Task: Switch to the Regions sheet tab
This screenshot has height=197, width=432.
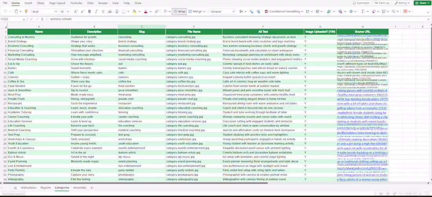Action: (46, 188)
